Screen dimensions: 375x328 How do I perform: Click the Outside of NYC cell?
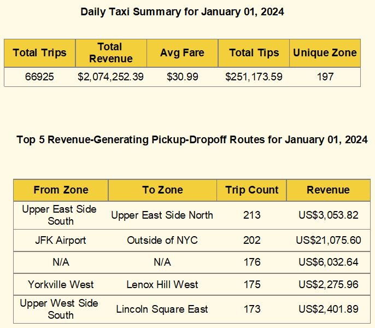tap(162, 240)
